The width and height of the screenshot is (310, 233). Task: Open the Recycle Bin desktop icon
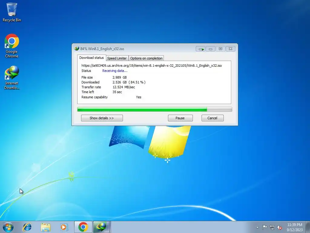click(12, 12)
